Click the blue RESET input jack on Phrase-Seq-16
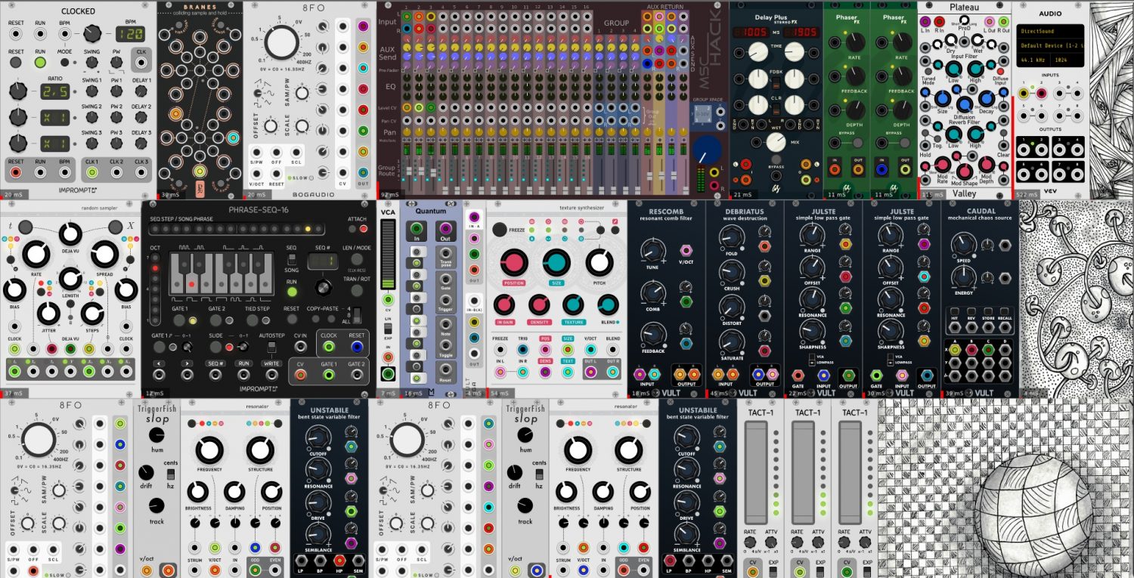 [x=356, y=348]
